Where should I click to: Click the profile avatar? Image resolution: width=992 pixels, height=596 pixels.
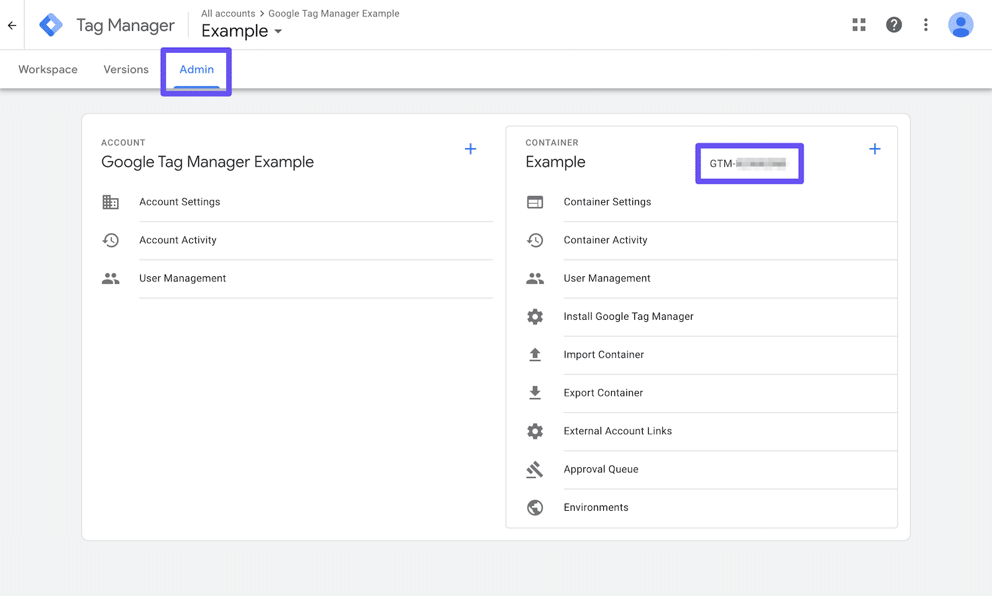(x=961, y=24)
